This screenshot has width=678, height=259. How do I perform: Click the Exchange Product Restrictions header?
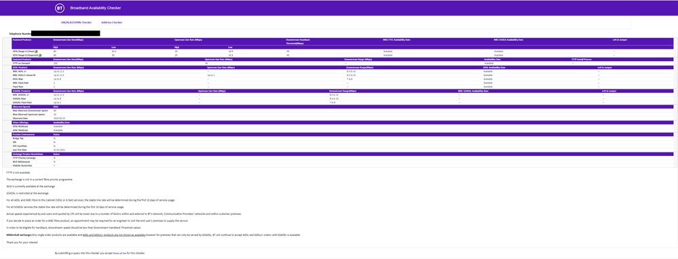[28, 154]
